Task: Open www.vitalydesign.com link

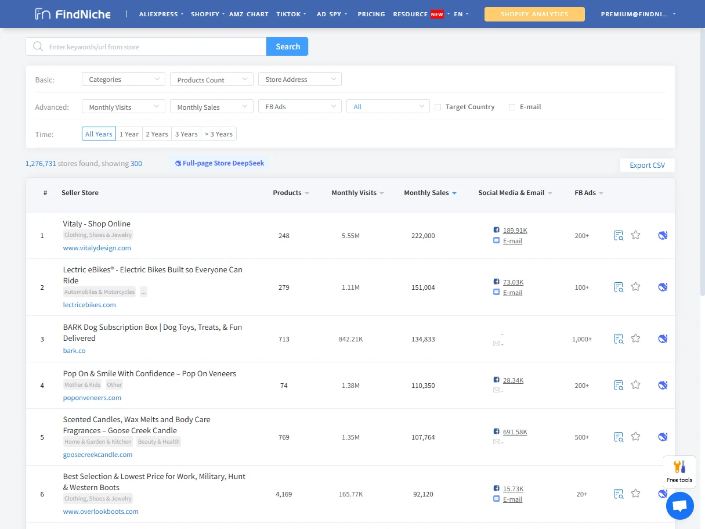Action: coord(97,247)
